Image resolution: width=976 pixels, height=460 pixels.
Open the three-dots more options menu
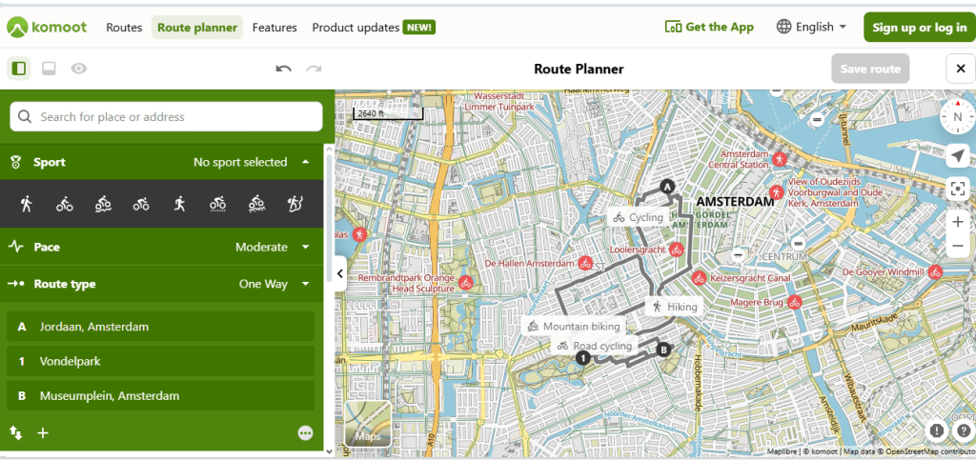(x=305, y=432)
